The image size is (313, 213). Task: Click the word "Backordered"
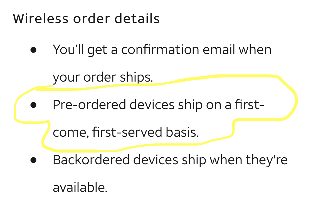click(91, 160)
